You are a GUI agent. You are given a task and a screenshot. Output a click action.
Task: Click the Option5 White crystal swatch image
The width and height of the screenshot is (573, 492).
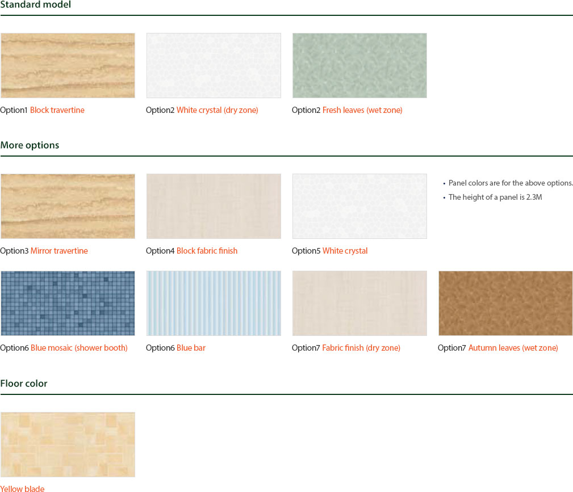point(359,206)
